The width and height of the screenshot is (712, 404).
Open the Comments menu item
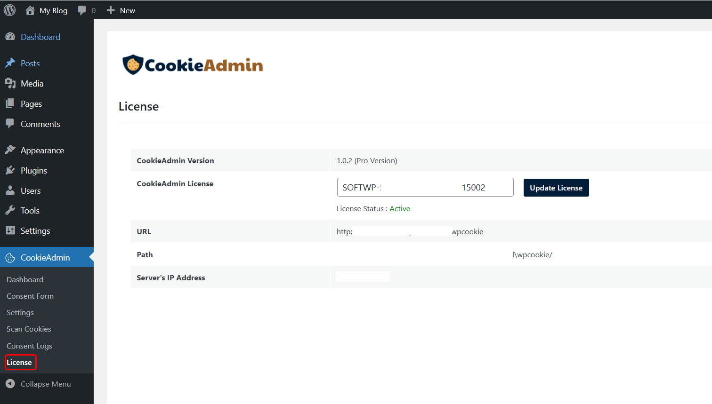click(x=40, y=124)
